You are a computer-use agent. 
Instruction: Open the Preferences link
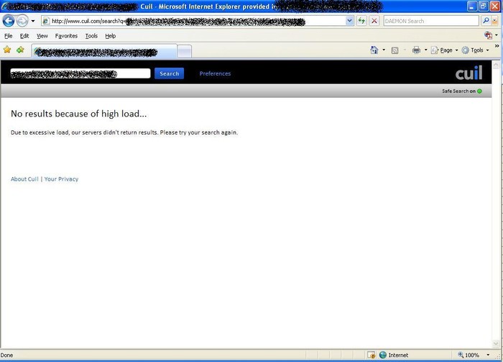click(215, 73)
